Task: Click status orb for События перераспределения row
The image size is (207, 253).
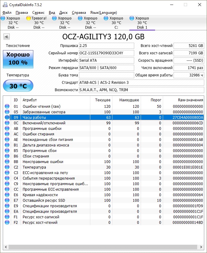Action: click(7, 178)
